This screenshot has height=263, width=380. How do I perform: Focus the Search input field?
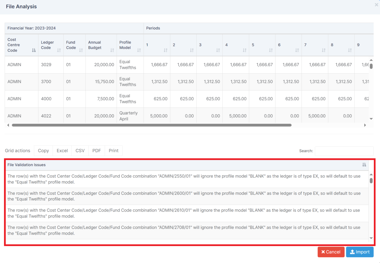tap(344, 151)
